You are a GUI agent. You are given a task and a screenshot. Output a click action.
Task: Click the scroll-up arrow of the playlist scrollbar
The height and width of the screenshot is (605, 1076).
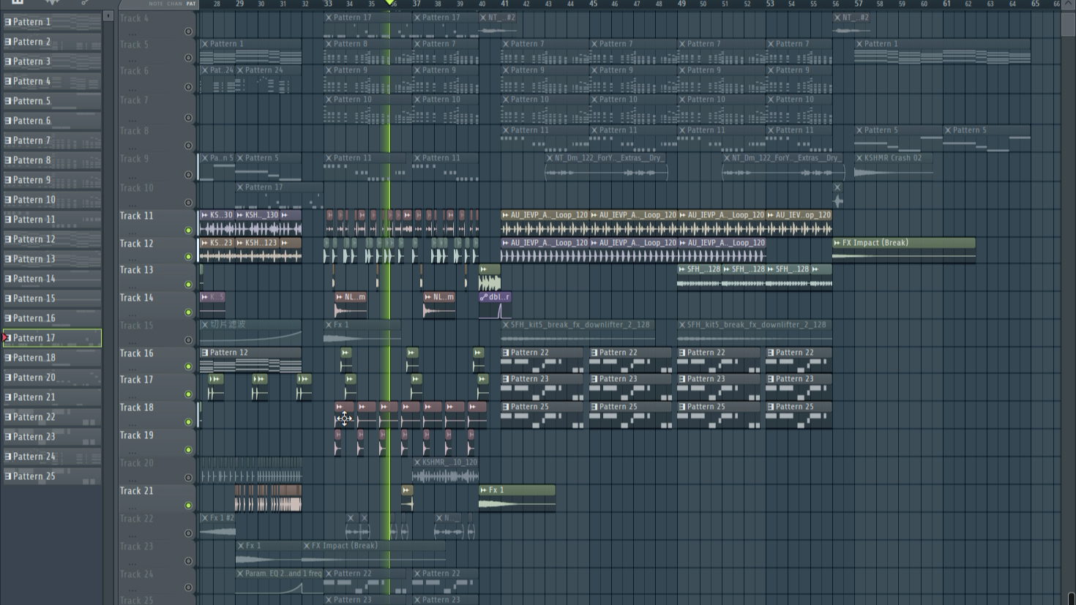(1068, 4)
